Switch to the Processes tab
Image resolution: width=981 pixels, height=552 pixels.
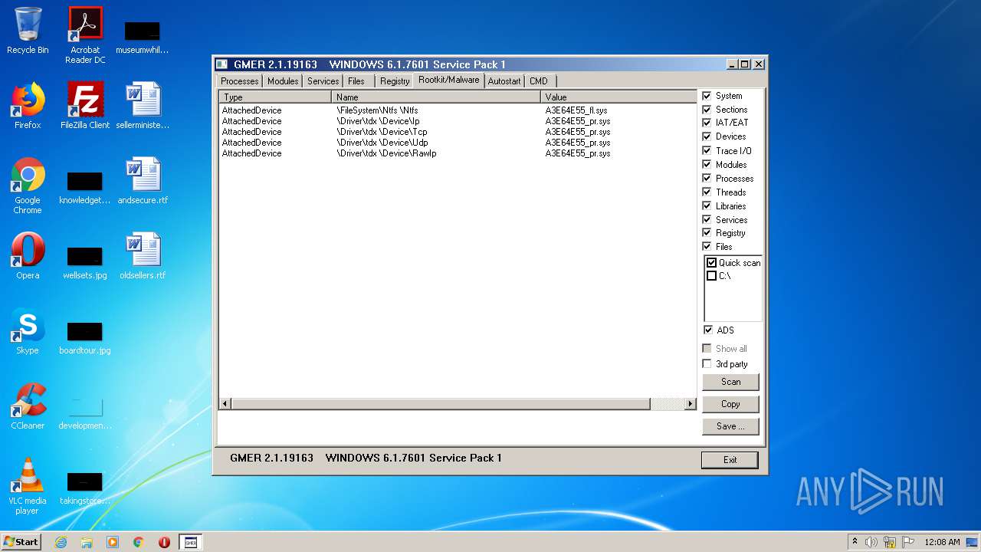tap(239, 81)
